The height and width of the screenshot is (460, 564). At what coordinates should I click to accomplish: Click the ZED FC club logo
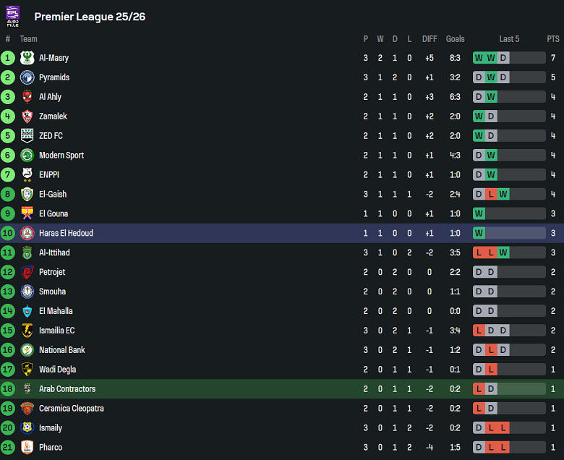click(x=27, y=136)
